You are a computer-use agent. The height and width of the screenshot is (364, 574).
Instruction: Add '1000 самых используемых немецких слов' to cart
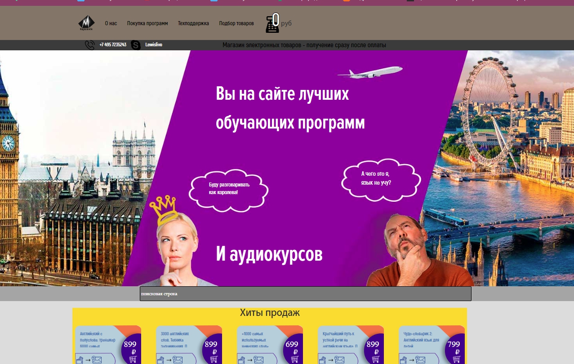(295, 360)
